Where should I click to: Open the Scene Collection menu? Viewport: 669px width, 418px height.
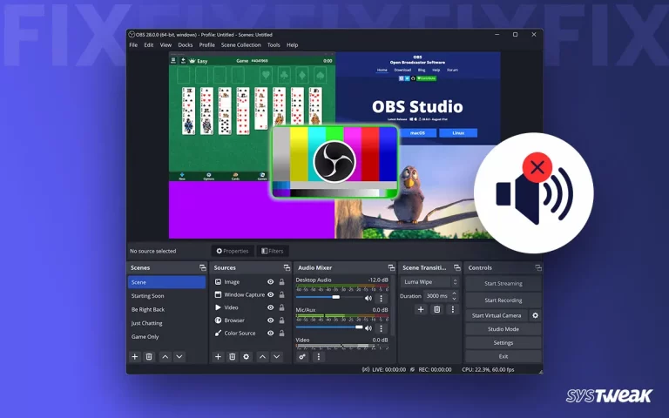[x=240, y=44]
